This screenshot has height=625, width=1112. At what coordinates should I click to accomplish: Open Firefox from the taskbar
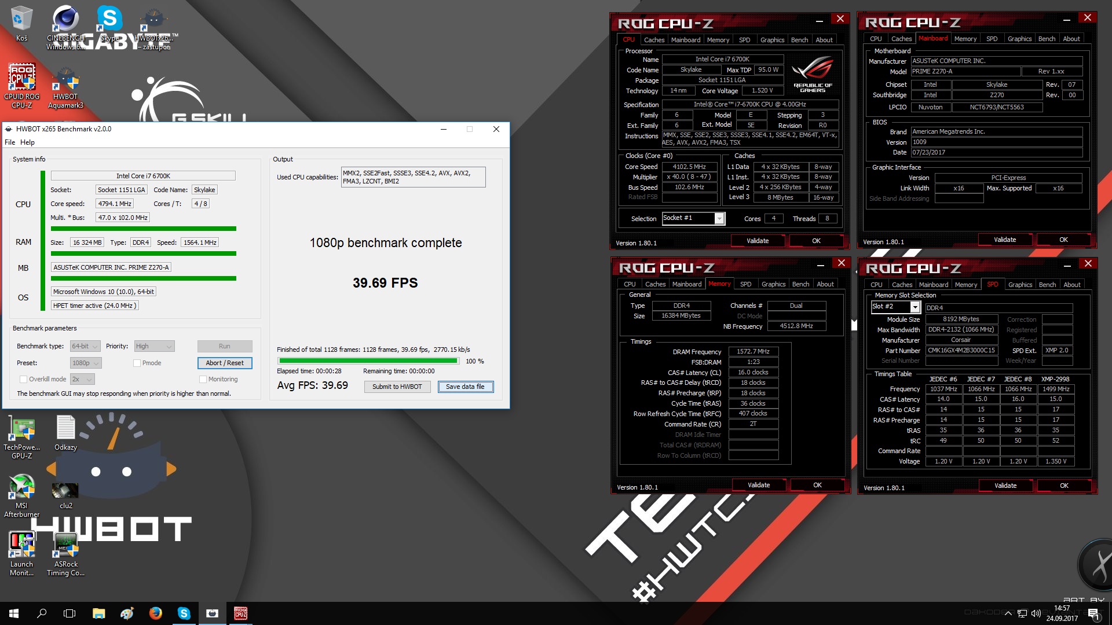tap(155, 613)
